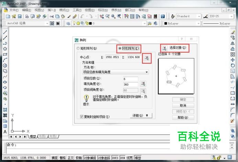Open the View (视图) menu
The image size is (238, 162).
[39, 10]
